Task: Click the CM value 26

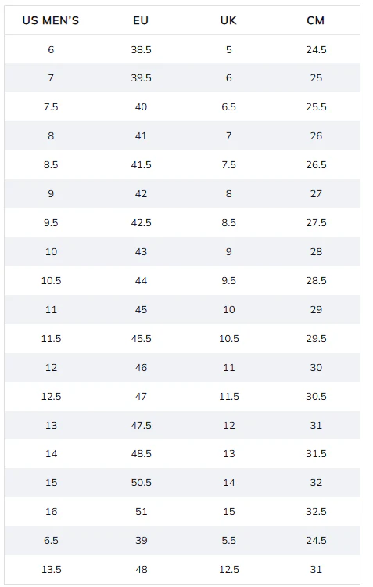Action: coord(316,136)
